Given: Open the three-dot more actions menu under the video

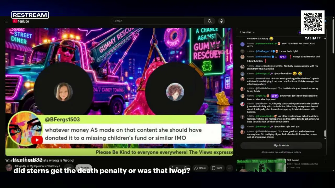Looking at the screenshot, I should coord(230,168).
